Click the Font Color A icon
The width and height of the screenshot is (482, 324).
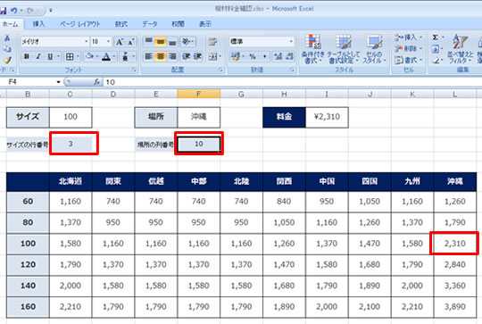106,56
